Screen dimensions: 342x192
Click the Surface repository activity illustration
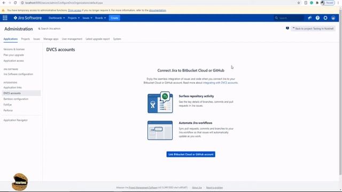(160, 102)
